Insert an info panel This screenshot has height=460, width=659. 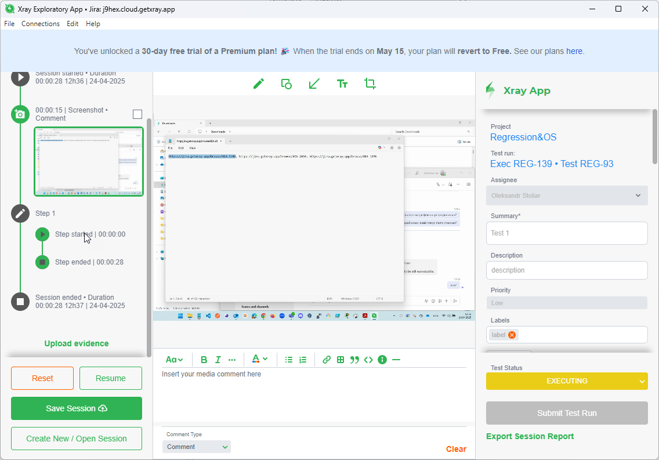382,360
